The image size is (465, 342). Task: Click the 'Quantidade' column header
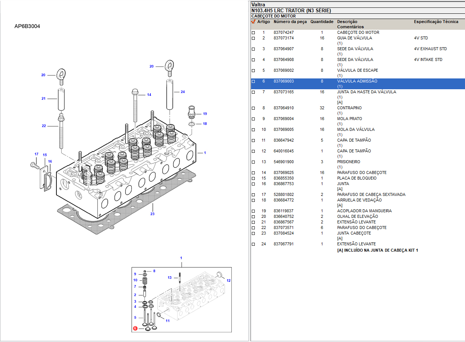coord(322,22)
